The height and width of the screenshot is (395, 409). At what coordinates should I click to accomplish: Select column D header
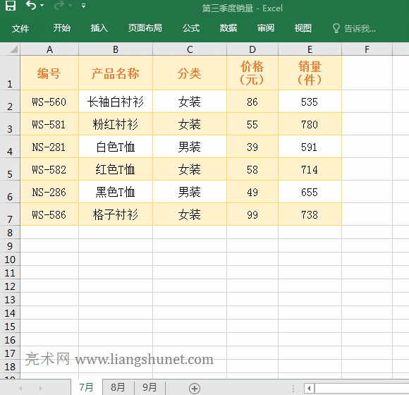click(252, 49)
